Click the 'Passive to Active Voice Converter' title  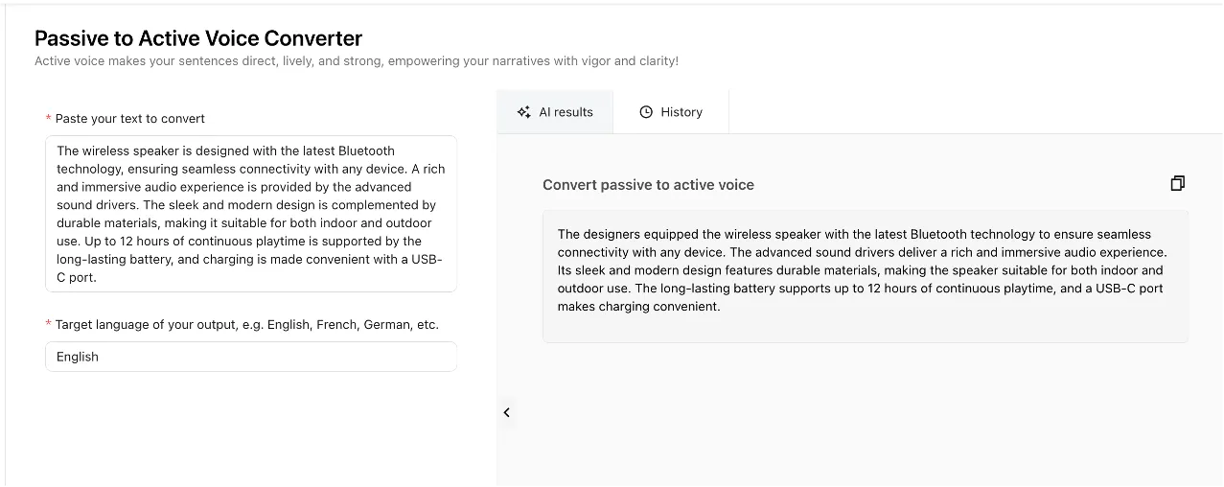pyautogui.click(x=198, y=38)
